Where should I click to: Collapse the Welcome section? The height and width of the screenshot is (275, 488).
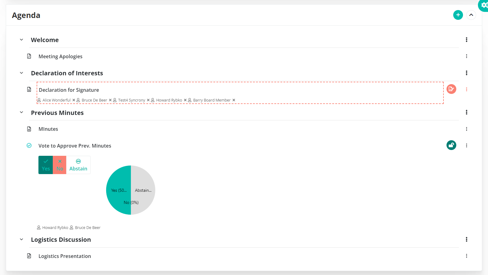[21, 40]
